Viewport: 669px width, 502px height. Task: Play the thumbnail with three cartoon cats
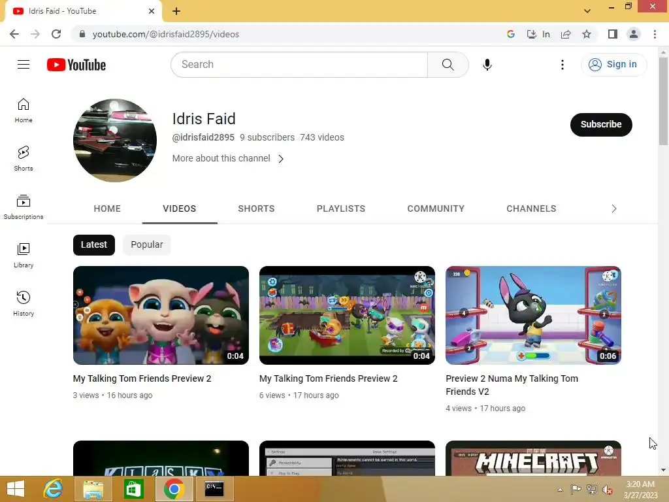[x=161, y=316]
